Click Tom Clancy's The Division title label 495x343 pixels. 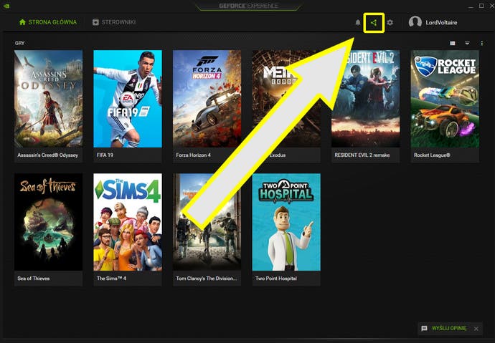point(207,278)
